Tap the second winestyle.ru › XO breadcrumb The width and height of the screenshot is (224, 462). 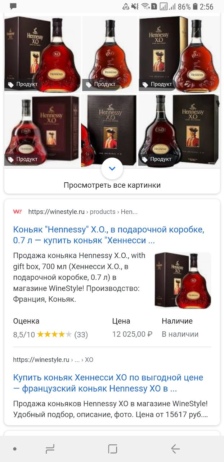(x=53, y=360)
